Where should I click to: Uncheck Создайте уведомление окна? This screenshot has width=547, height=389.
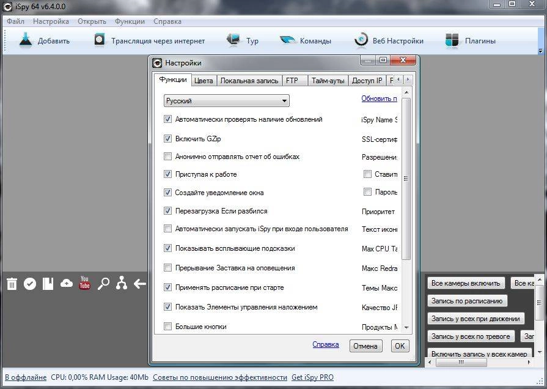coord(168,193)
